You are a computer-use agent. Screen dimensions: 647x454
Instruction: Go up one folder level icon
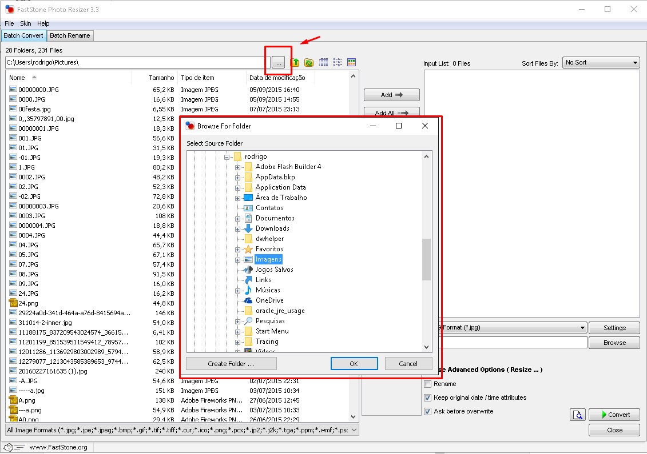(x=295, y=62)
